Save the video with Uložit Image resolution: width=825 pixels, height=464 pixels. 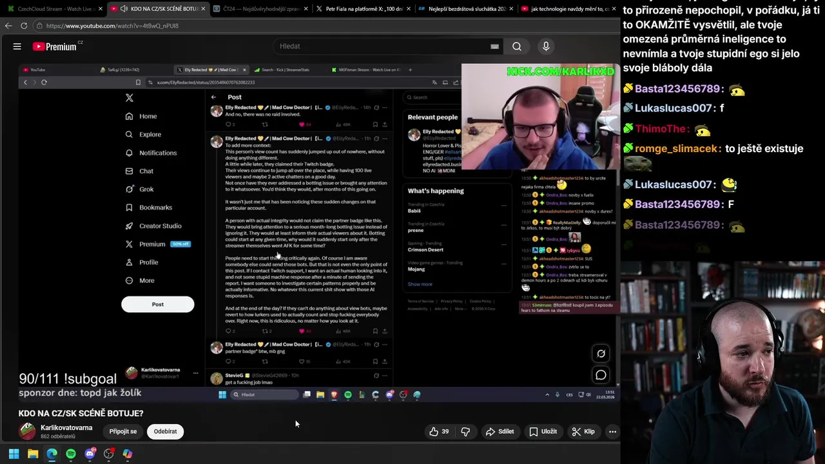click(543, 432)
